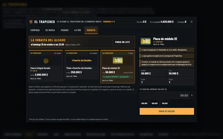This screenshot has height=139, width=223.
Task: Click the PONER UN LOTE button
Action: click(x=122, y=42)
